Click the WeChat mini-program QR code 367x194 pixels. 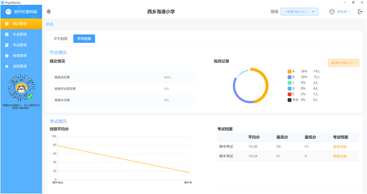coord(22,88)
